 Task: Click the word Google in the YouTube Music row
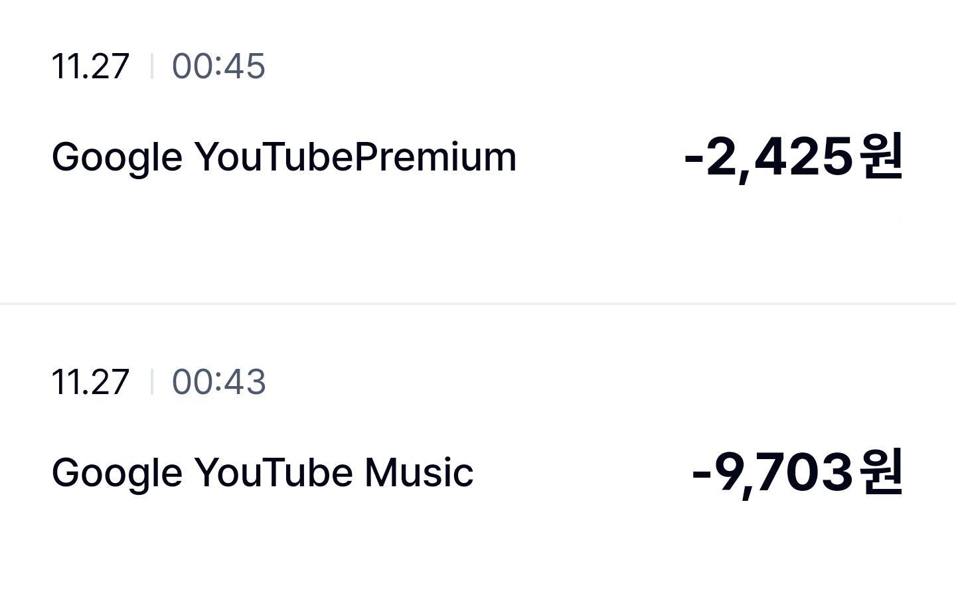tap(117, 473)
